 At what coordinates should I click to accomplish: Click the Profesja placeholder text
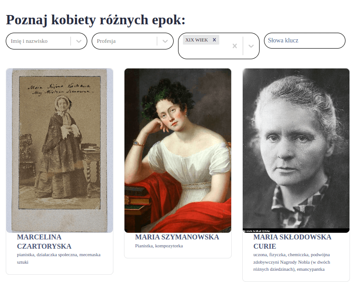click(106, 41)
